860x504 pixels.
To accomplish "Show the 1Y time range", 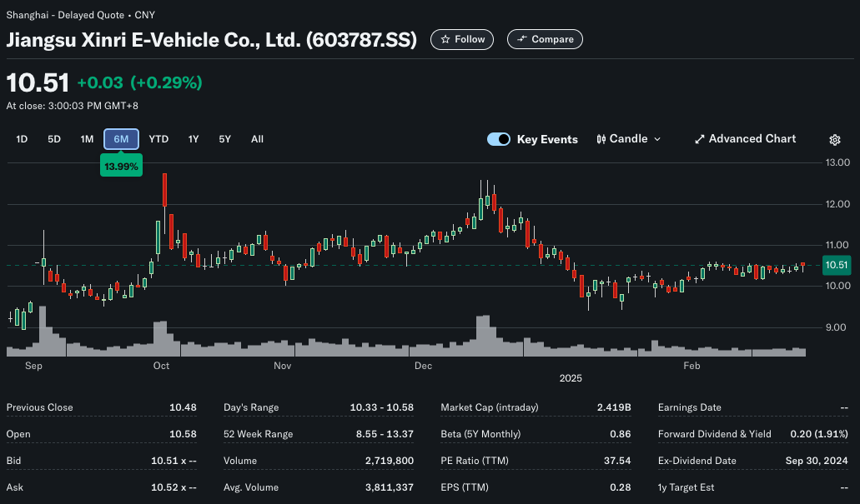I will 194,139.
